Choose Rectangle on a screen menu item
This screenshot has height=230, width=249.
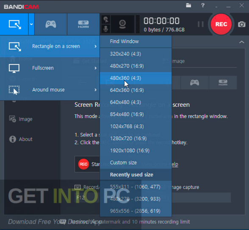point(50,47)
